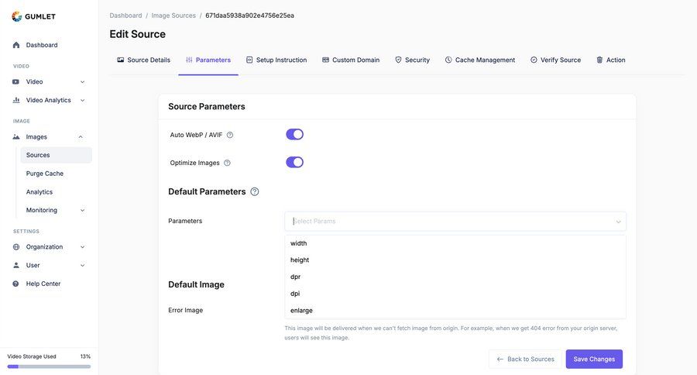
Task: Click the Parameters sliders icon
Action: point(189,60)
